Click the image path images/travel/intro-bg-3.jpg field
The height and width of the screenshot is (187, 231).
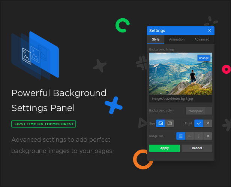pyautogui.click(x=180, y=99)
